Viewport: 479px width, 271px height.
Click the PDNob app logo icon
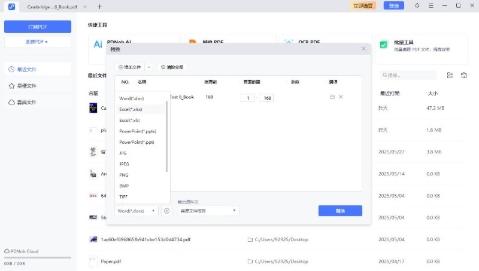[11, 7]
